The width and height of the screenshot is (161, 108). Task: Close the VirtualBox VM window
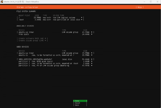click(158, 2)
